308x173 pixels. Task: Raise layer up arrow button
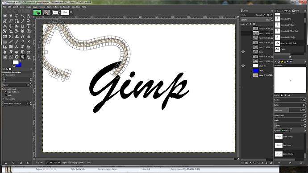(250, 163)
